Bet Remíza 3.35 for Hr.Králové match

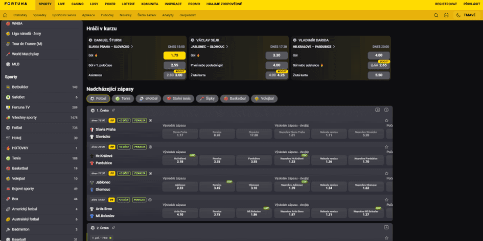click(217, 160)
